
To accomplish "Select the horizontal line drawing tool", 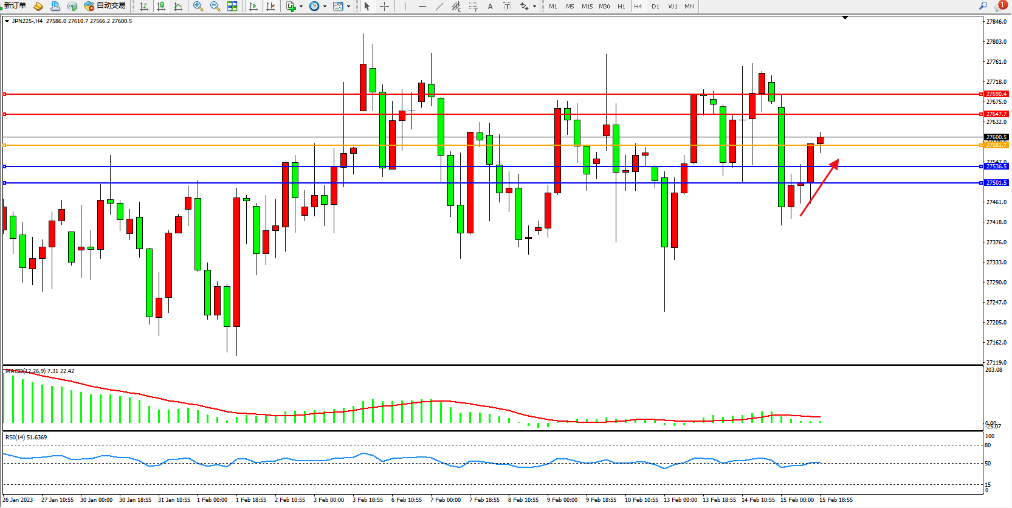I will coord(422,6).
